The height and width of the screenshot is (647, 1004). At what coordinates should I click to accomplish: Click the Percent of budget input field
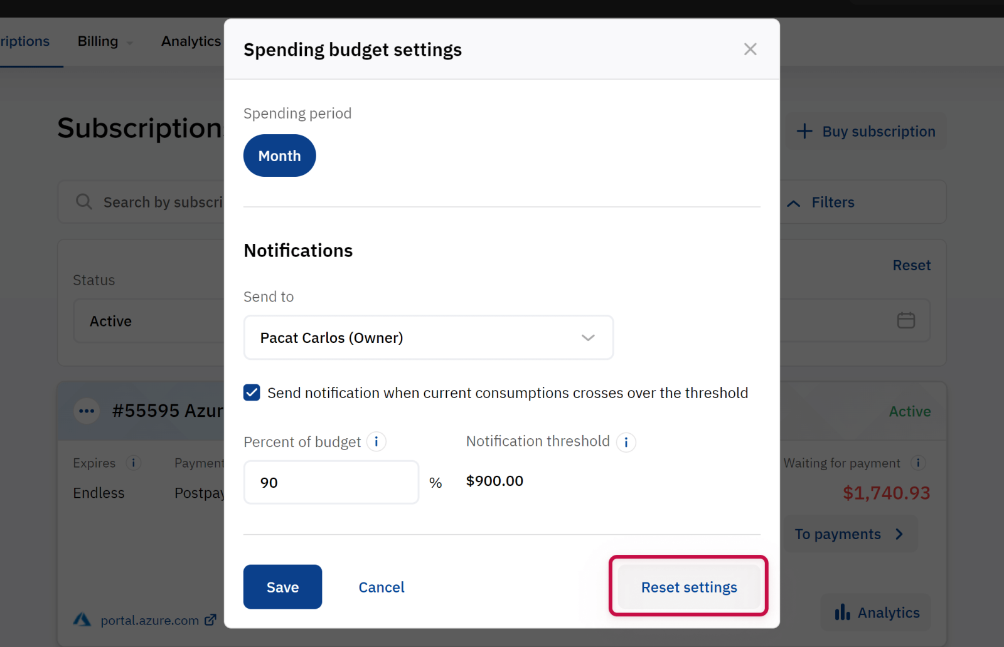click(331, 483)
